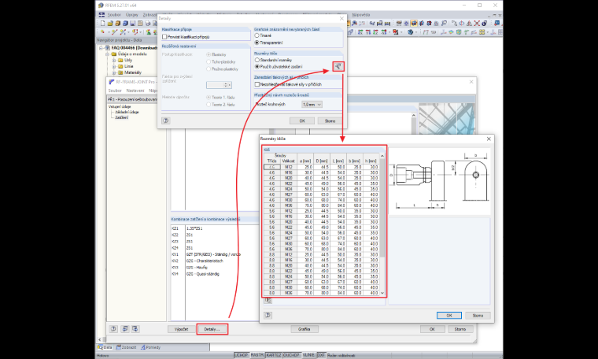Image resolution: width=598 pixels, height=359 pixels.
Task: Expand the Uzly tree folder
Action: pos(113,61)
